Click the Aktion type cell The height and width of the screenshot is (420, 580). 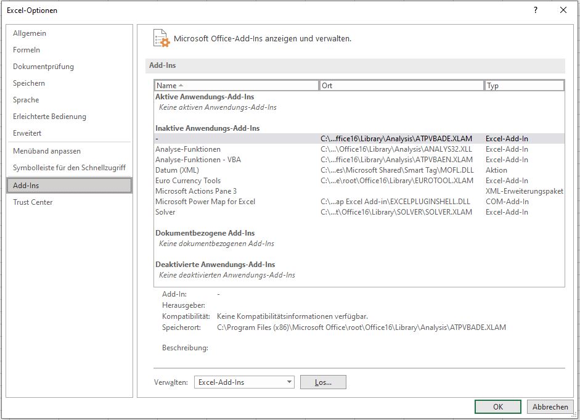(496, 170)
